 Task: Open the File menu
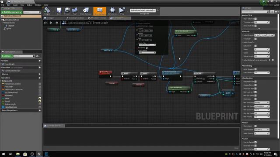[x=3, y=5]
